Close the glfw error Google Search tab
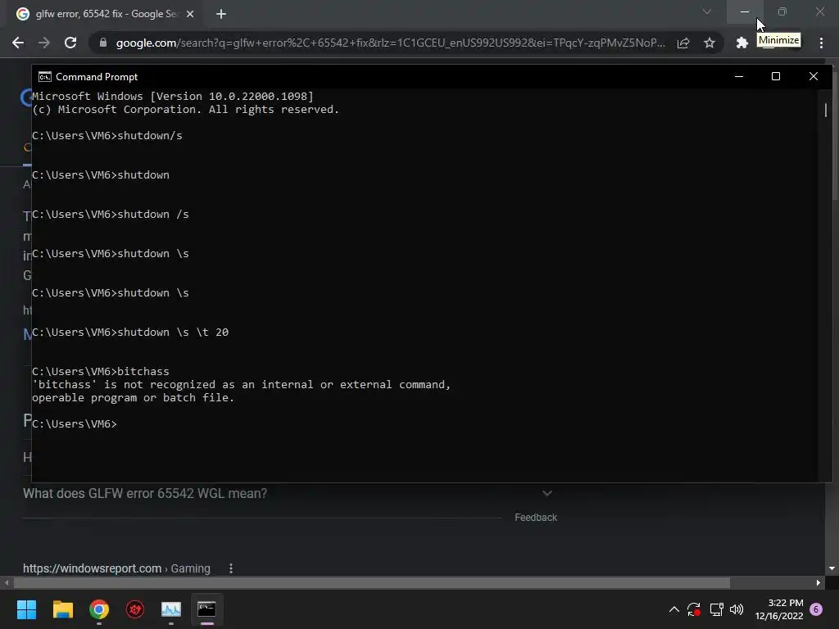 coord(190,14)
